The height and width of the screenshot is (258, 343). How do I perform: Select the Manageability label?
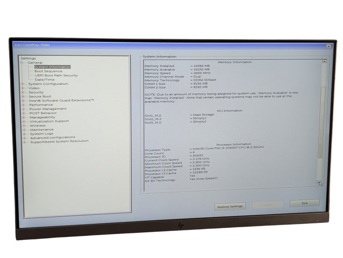click(x=42, y=117)
